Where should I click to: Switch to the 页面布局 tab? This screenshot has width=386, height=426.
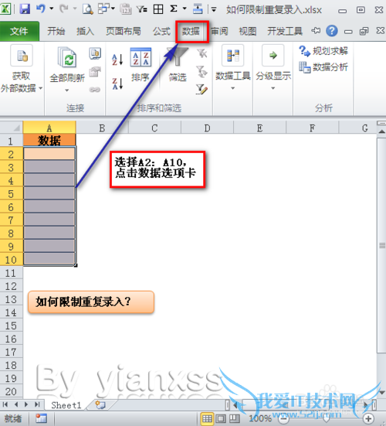pos(124,31)
